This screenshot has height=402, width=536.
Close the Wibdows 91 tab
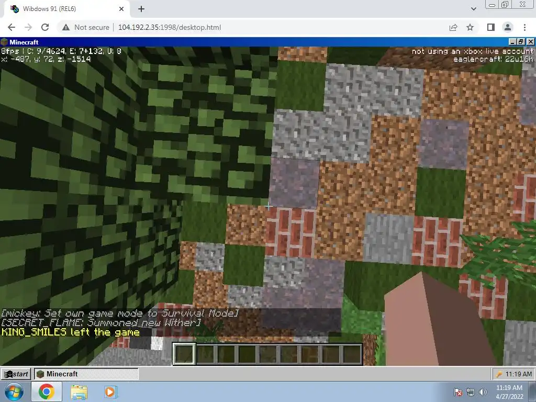click(x=121, y=9)
